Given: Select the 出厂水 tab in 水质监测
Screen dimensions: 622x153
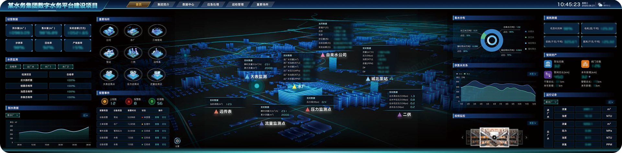Looking at the screenshot, I should click(31, 67).
